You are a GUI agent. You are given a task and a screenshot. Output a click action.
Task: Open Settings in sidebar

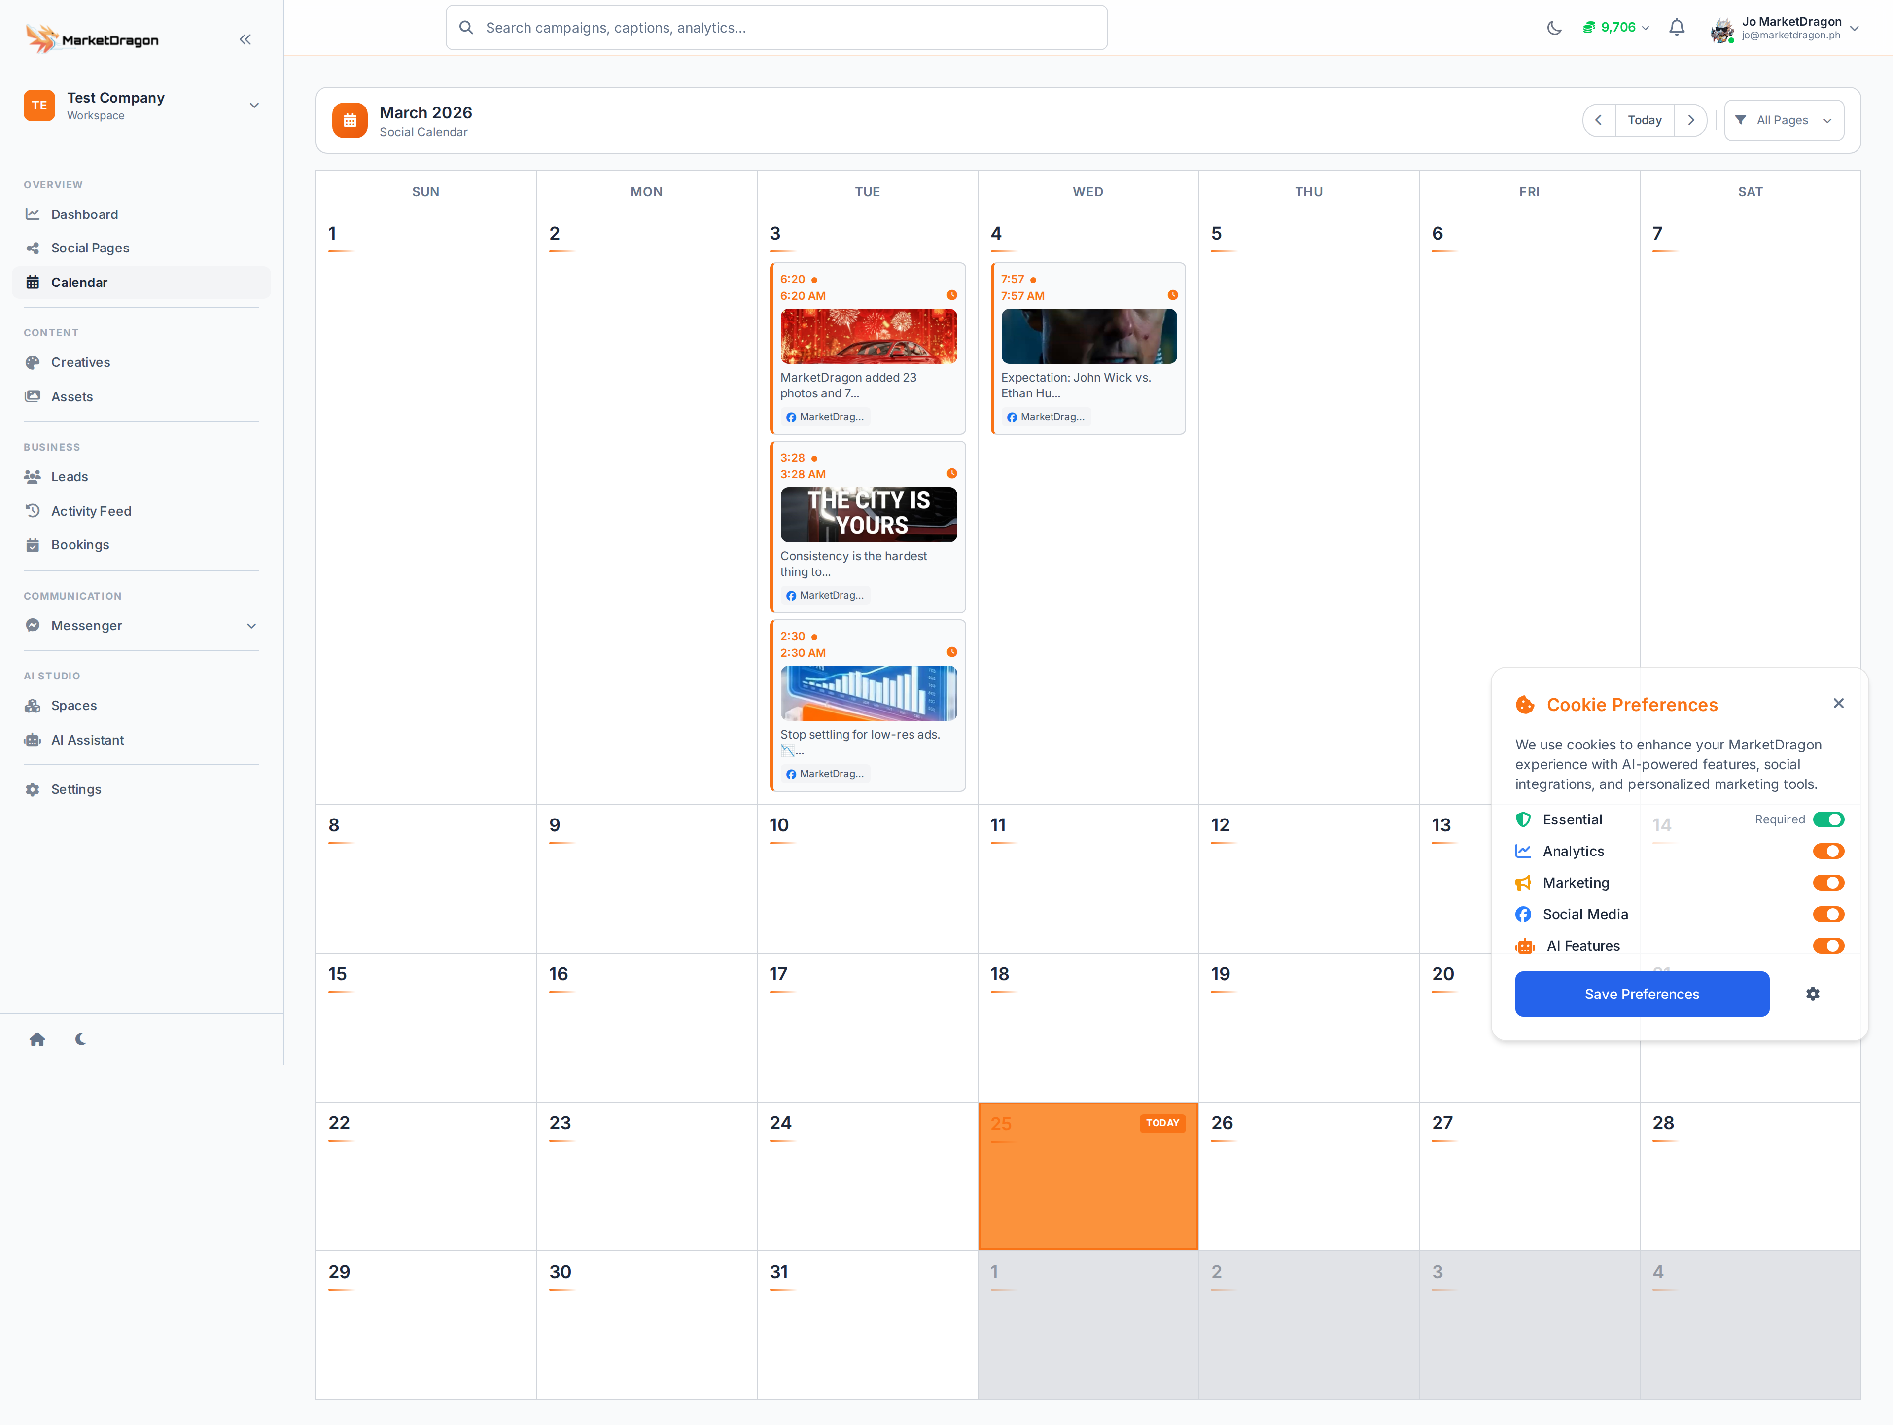coord(141,789)
